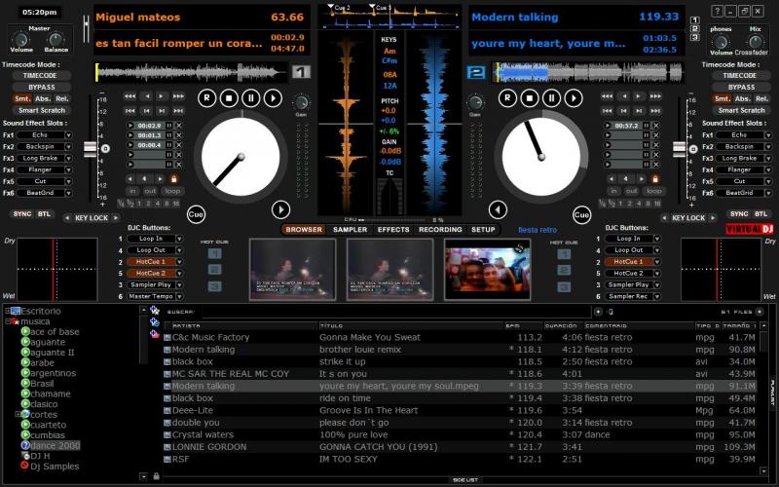Image resolution: width=779 pixels, height=487 pixels.
Task: Select right hot cue pad 3
Action: 564,286
